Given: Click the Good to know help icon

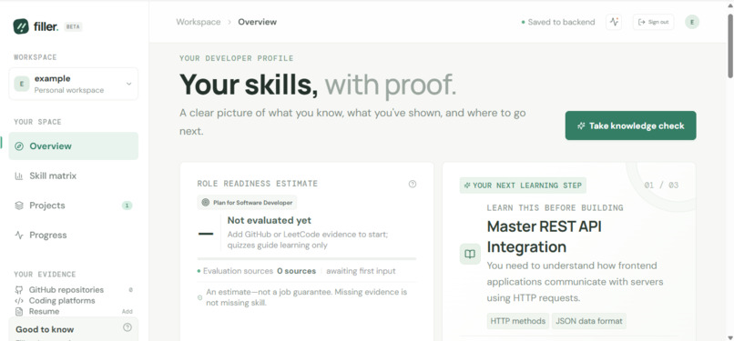Looking at the screenshot, I should (x=127, y=327).
